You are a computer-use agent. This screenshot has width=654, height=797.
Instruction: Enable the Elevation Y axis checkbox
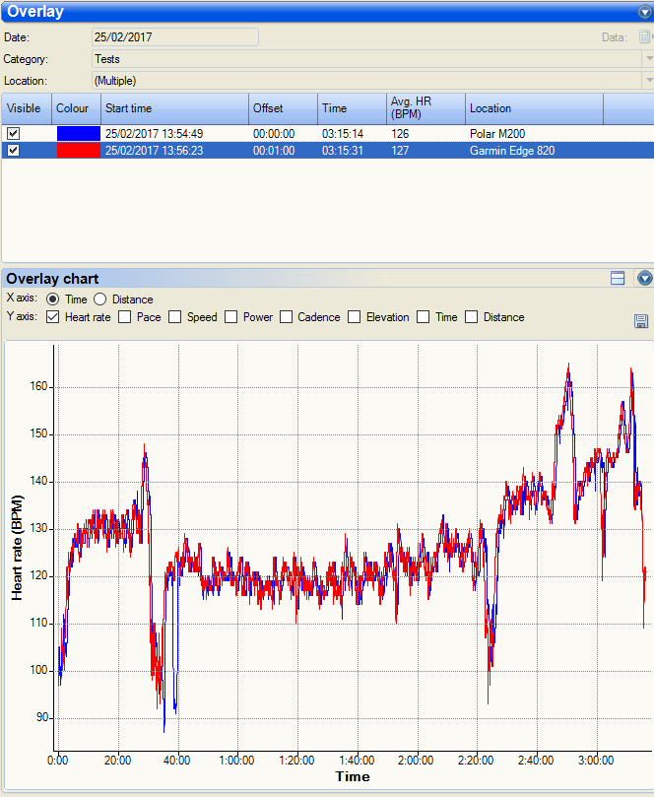click(355, 317)
